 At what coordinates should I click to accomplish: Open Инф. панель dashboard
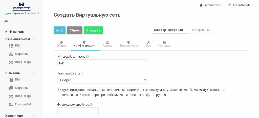coord(14,31)
